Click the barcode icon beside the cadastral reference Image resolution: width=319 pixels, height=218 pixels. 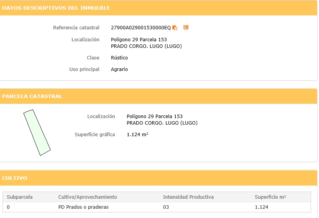[x=186, y=27]
